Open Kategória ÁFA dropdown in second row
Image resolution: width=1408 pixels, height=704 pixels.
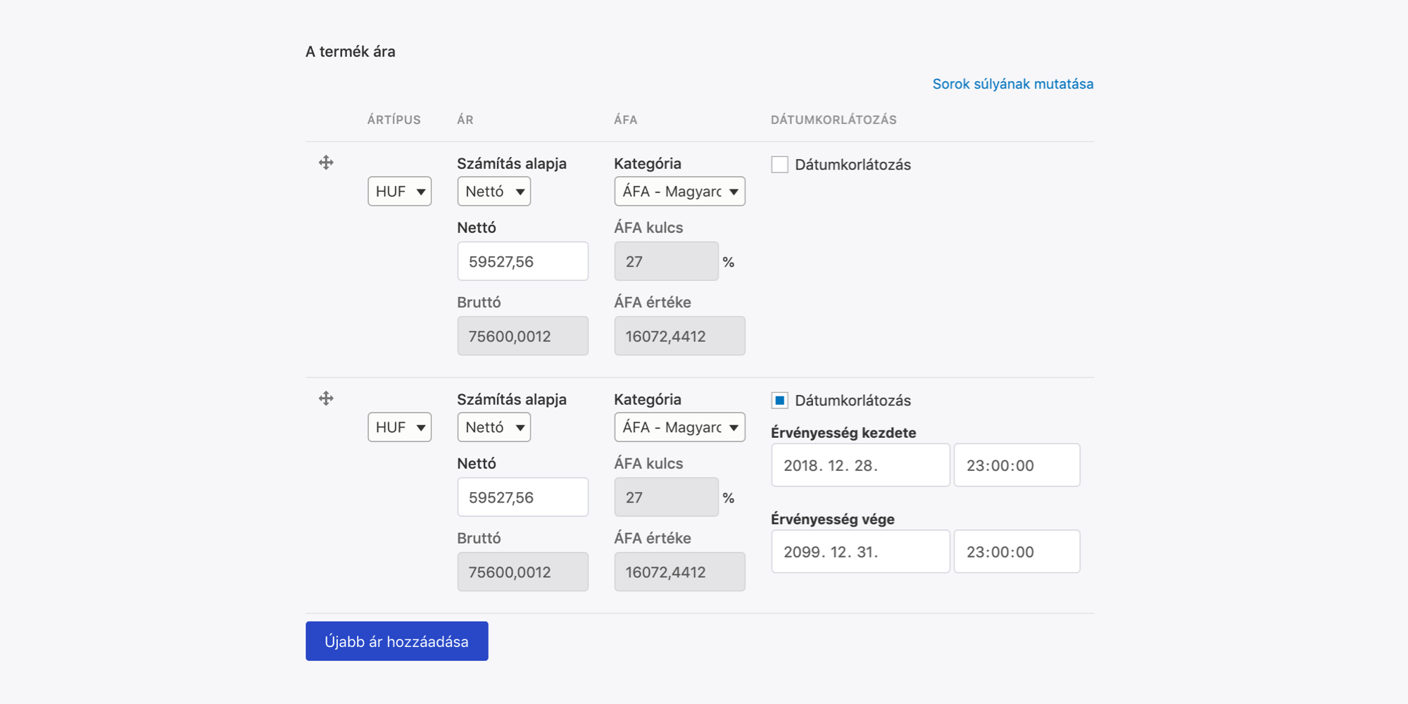679,427
